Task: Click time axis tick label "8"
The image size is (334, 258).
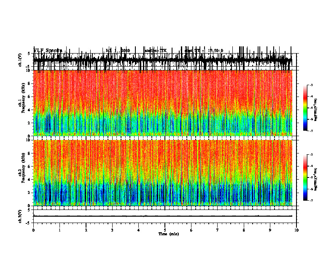Action: pos(244,230)
